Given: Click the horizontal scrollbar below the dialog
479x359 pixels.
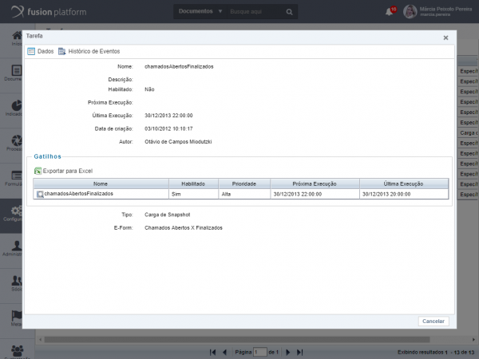Looking at the screenshot, I should [x=239, y=340].
